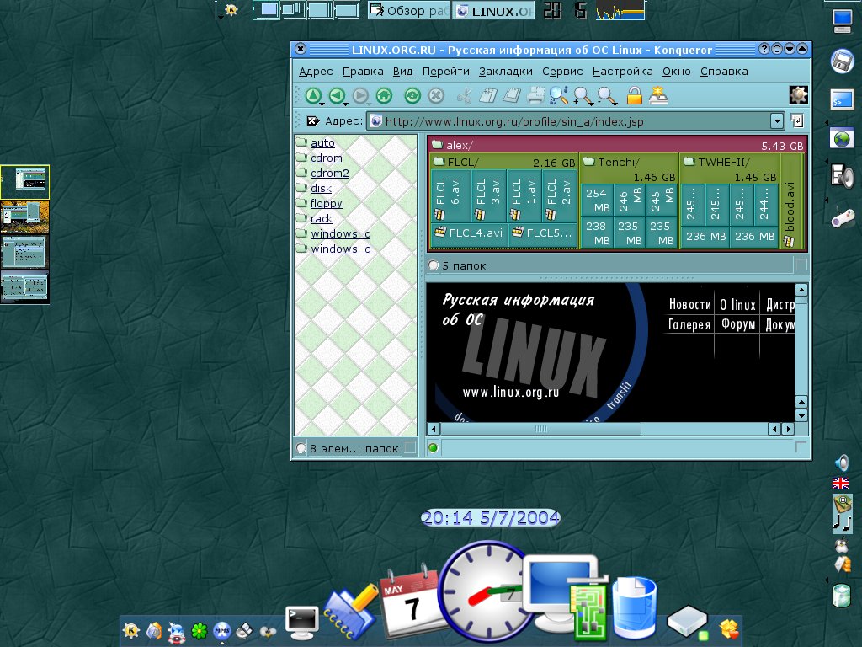This screenshot has height=647, width=862.
Task: Click the Find magnifier icon with footprints
Action: 559,96
